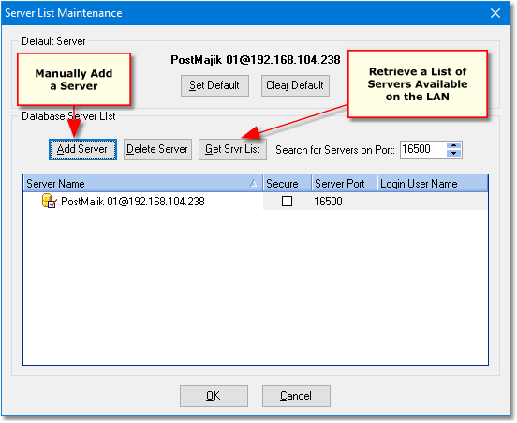Decrease the search port with down arrow
The image size is (517, 423).
(x=454, y=153)
